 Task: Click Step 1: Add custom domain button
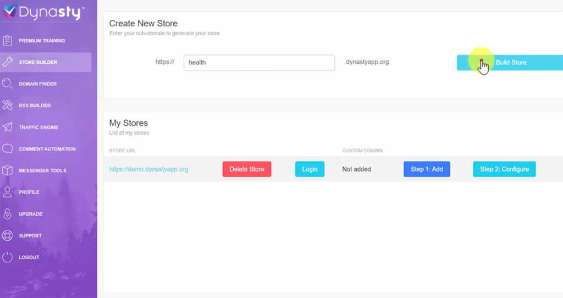pyautogui.click(x=427, y=169)
